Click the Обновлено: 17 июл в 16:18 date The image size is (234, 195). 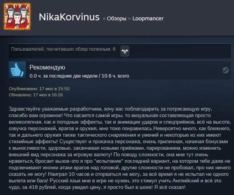[36, 95]
